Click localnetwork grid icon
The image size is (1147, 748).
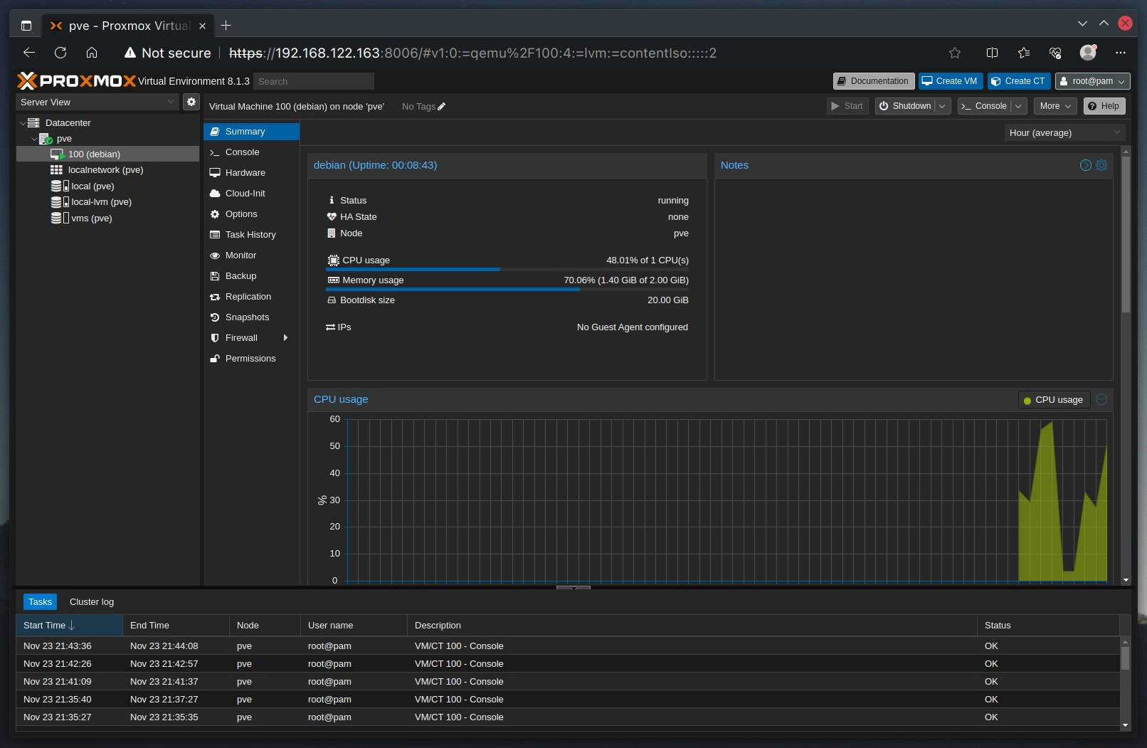56,170
